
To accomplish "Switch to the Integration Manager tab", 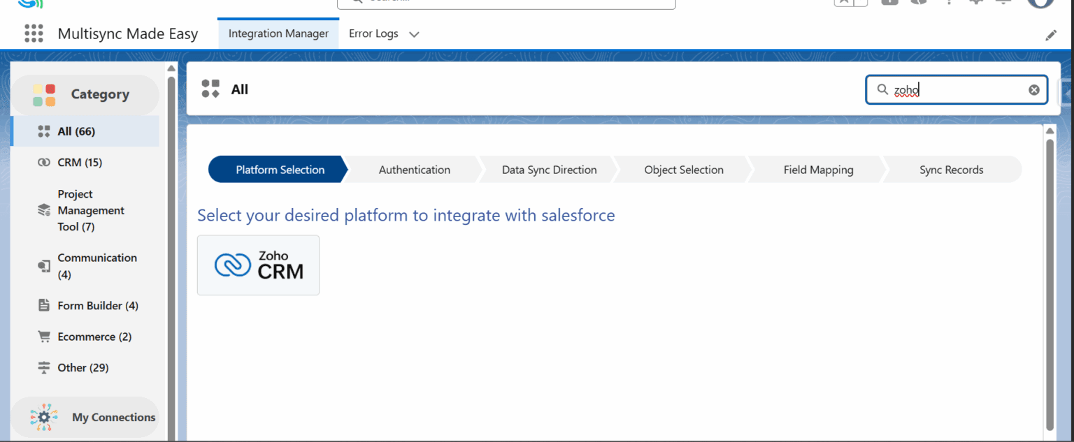I will point(278,34).
